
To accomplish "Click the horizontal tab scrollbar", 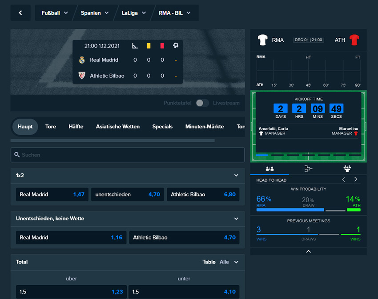I will coord(113,140).
